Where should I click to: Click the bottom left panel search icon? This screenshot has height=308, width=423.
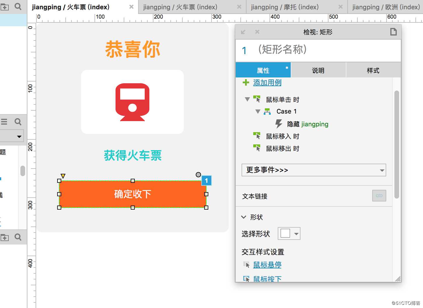pos(18,237)
